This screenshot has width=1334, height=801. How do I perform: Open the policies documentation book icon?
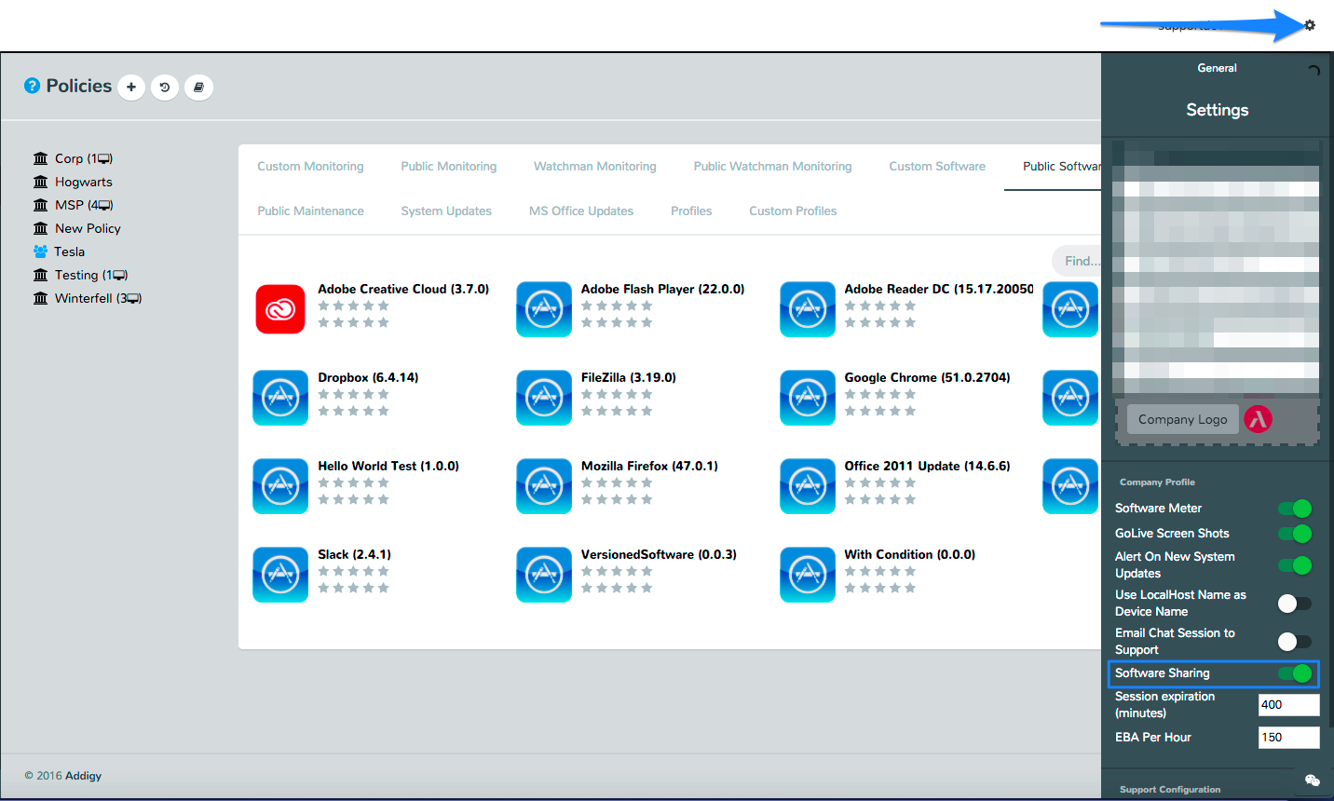click(x=198, y=88)
